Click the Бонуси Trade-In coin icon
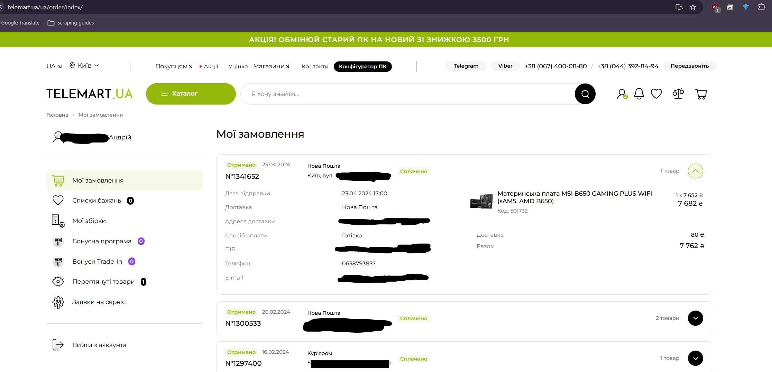The width and height of the screenshot is (772, 372). (x=58, y=262)
